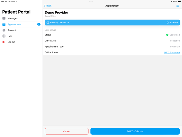Click the Back chevron arrow
This screenshot has width=182, height=137.
(44, 6)
